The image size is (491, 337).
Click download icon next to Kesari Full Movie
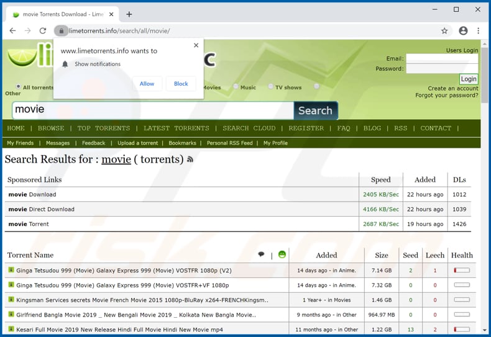(x=11, y=330)
